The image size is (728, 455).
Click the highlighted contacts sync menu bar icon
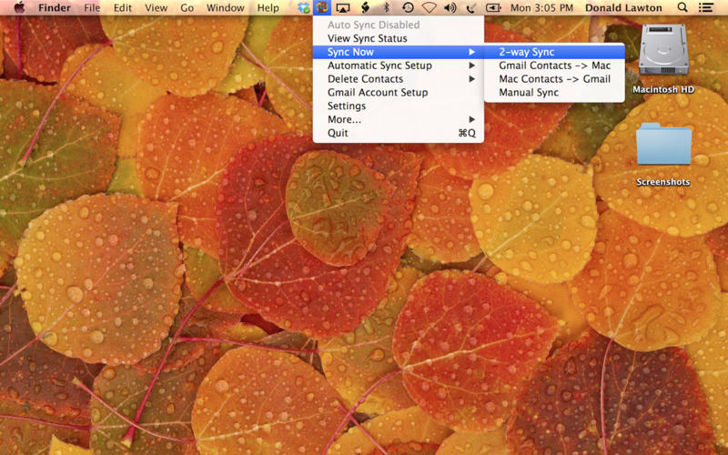[x=322, y=7]
